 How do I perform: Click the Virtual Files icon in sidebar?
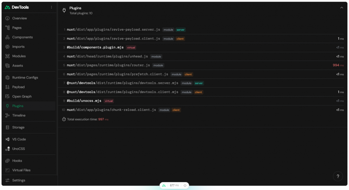(x=7, y=170)
